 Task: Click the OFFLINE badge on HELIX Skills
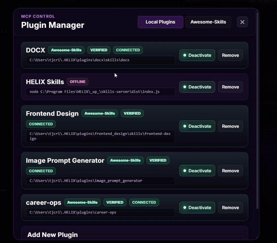click(x=78, y=82)
